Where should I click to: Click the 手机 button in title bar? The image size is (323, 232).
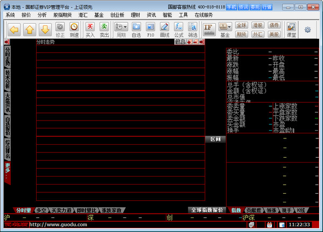(231, 7)
